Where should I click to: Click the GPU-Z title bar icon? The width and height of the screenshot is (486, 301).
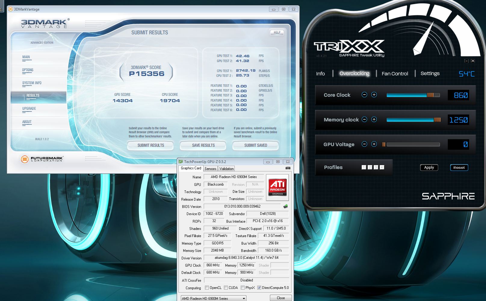181,161
